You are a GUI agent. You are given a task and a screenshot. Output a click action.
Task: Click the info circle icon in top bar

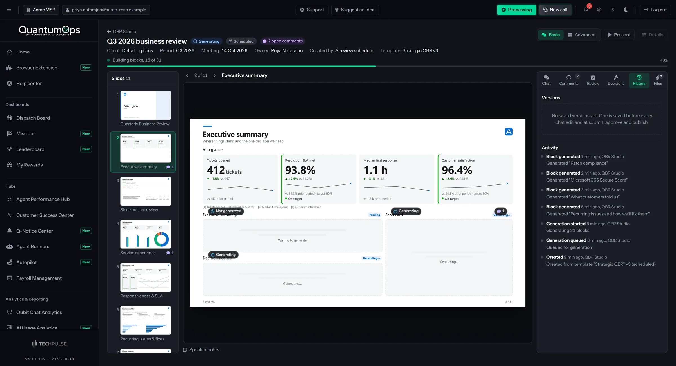612,10
